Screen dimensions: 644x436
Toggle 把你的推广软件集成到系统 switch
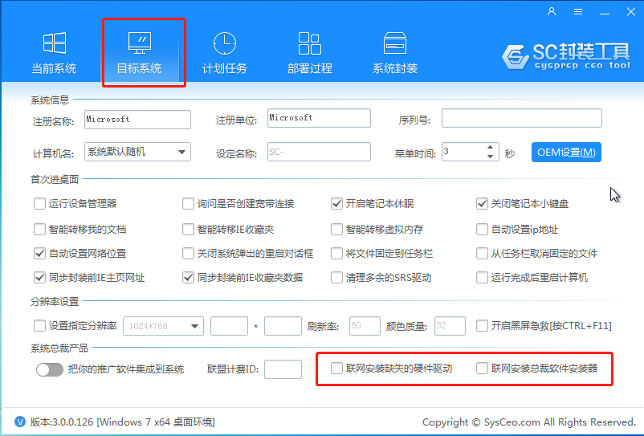(50, 369)
